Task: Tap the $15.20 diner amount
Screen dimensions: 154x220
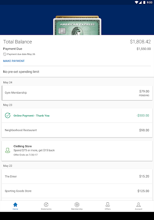Action: [x=144, y=176]
